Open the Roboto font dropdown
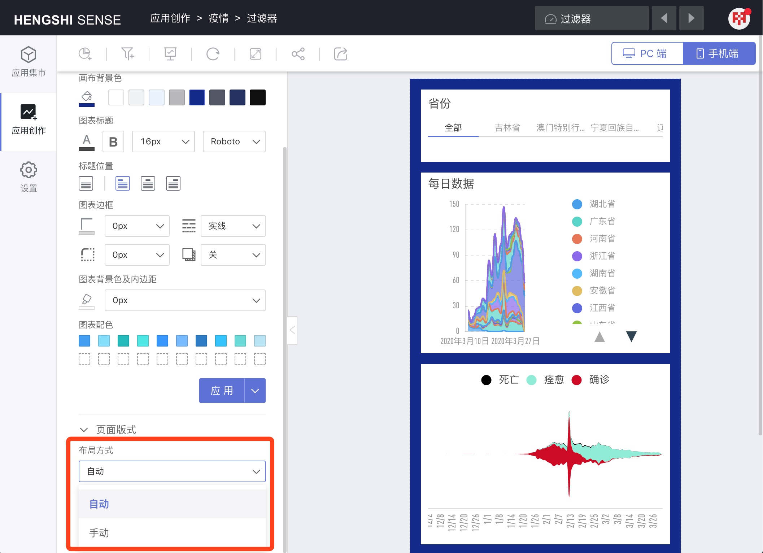The image size is (763, 553). [x=234, y=141]
